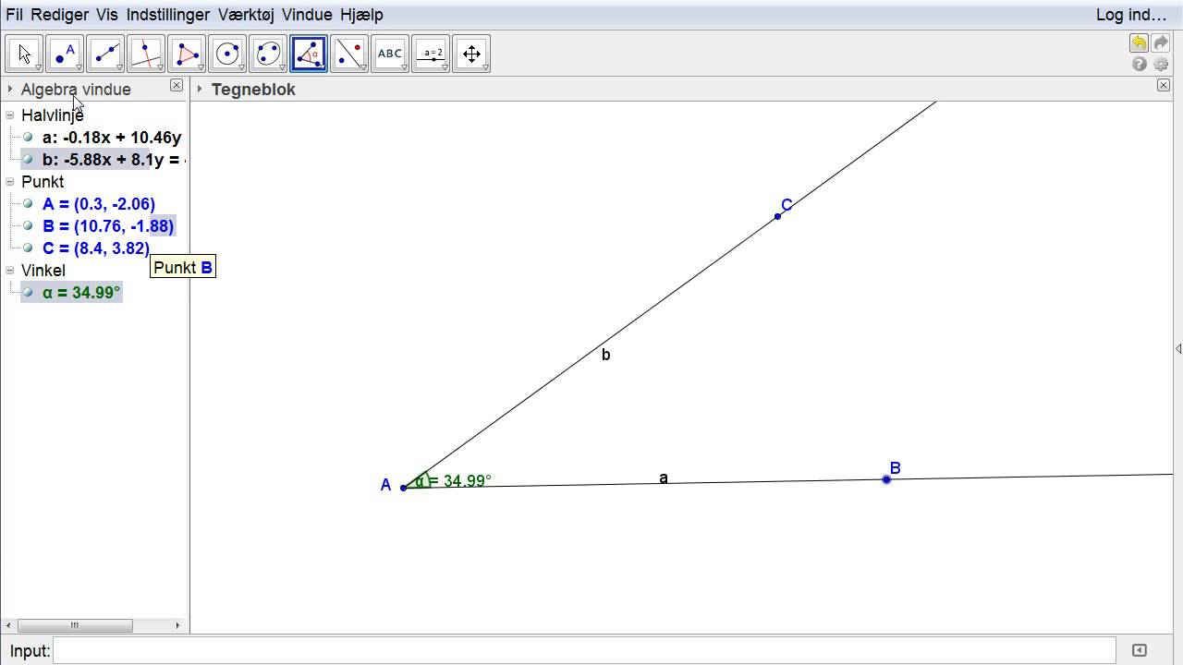This screenshot has height=665, width=1183.
Task: Click the algebra panel horizontal scrollbar thumb
Action: click(75, 625)
